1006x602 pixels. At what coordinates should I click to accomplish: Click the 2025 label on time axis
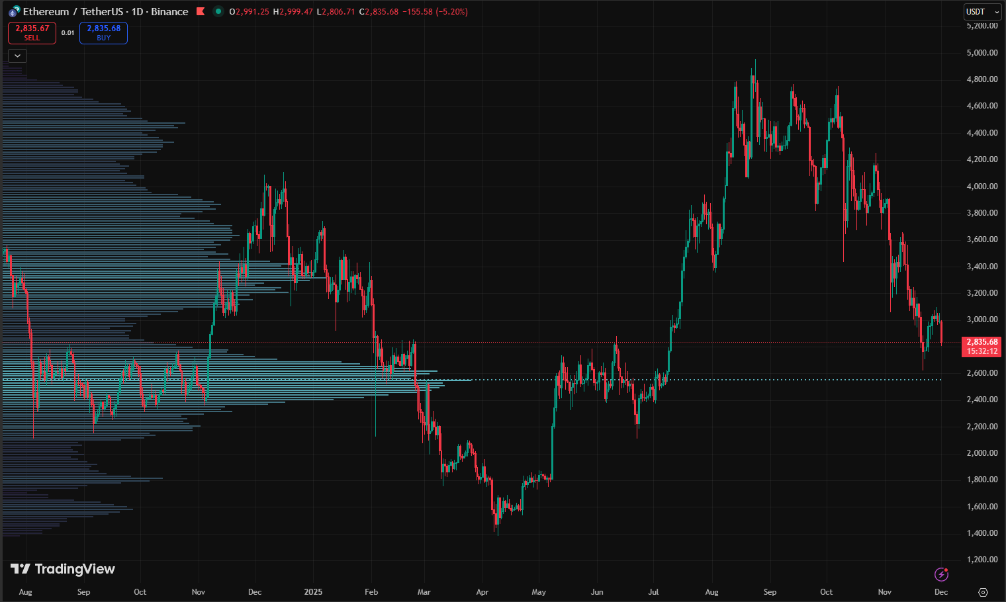(x=313, y=592)
